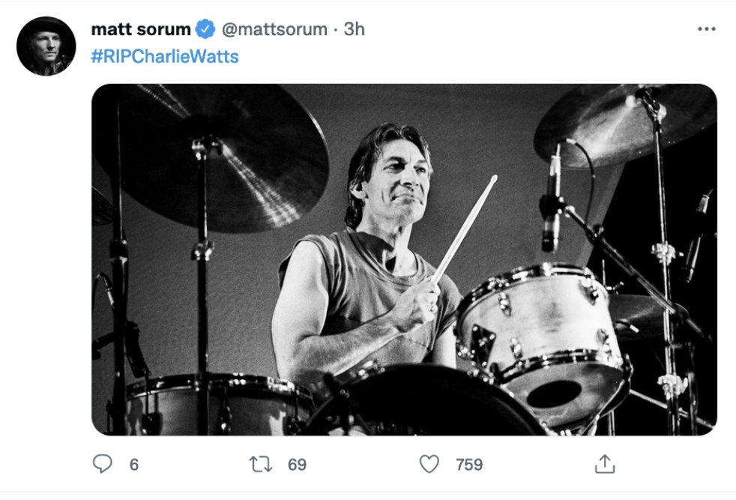Click the 6 replies count
The width and height of the screenshot is (736, 500).
(134, 465)
